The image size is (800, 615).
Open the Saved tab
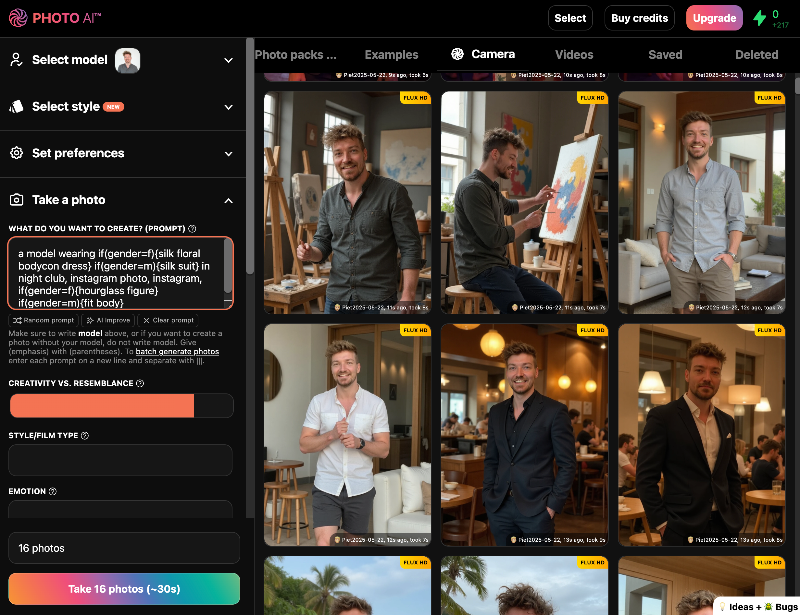(665, 54)
